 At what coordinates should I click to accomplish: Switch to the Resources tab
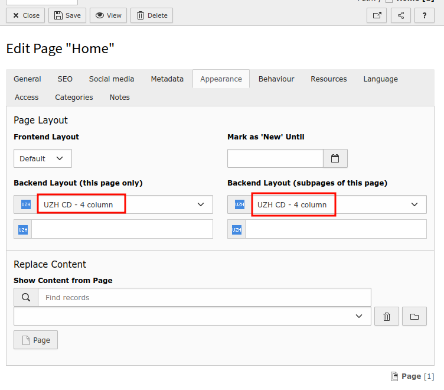click(328, 79)
